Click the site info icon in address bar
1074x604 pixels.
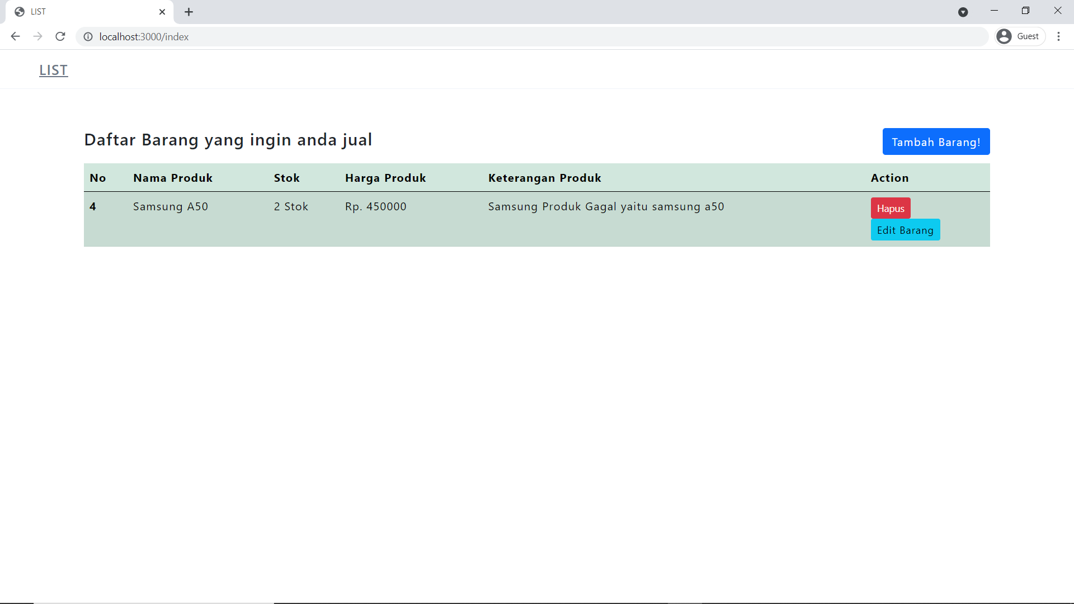88,36
